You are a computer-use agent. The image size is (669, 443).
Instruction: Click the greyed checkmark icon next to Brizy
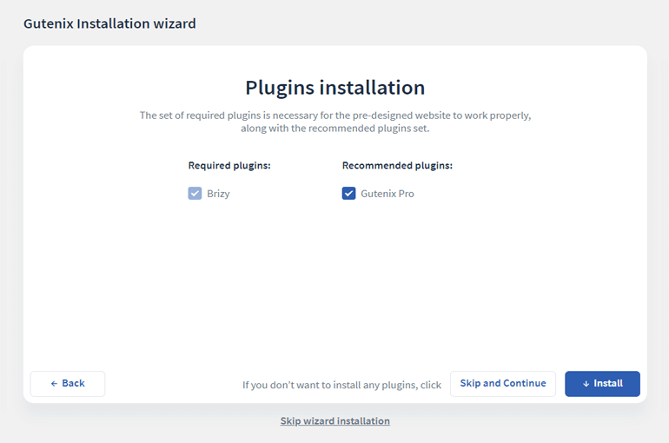(195, 193)
